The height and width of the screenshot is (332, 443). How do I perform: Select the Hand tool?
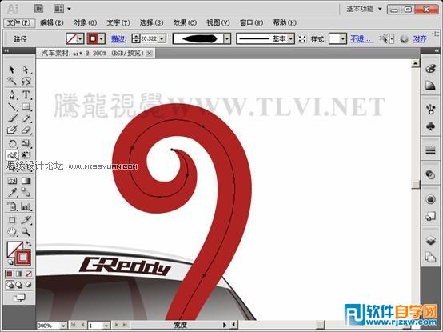[x=12, y=232]
